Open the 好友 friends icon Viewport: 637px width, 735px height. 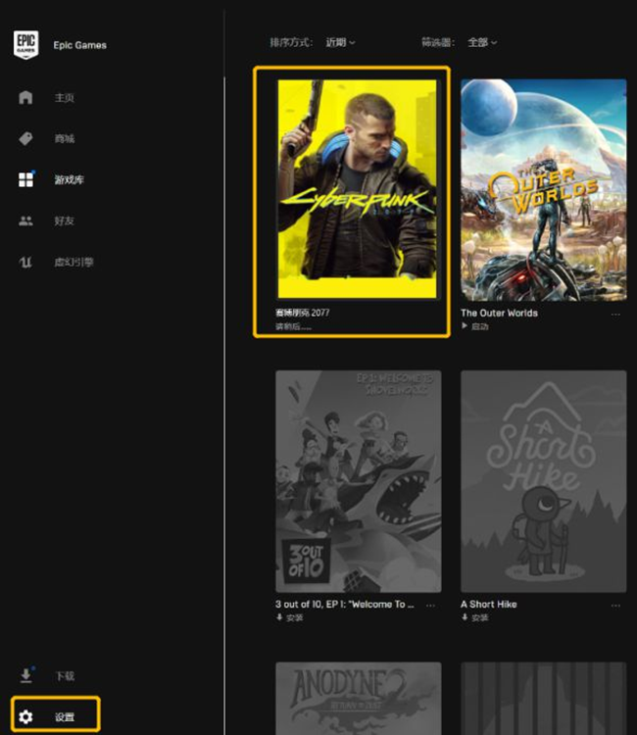[25, 220]
